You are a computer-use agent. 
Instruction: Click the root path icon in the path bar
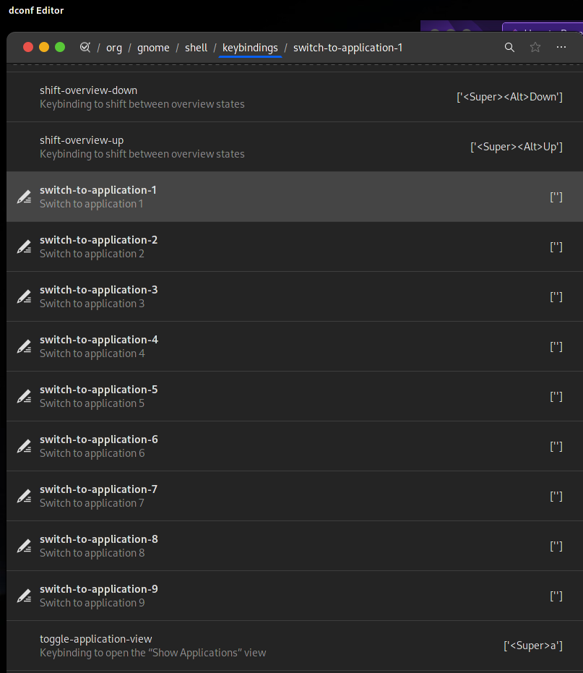click(x=85, y=47)
